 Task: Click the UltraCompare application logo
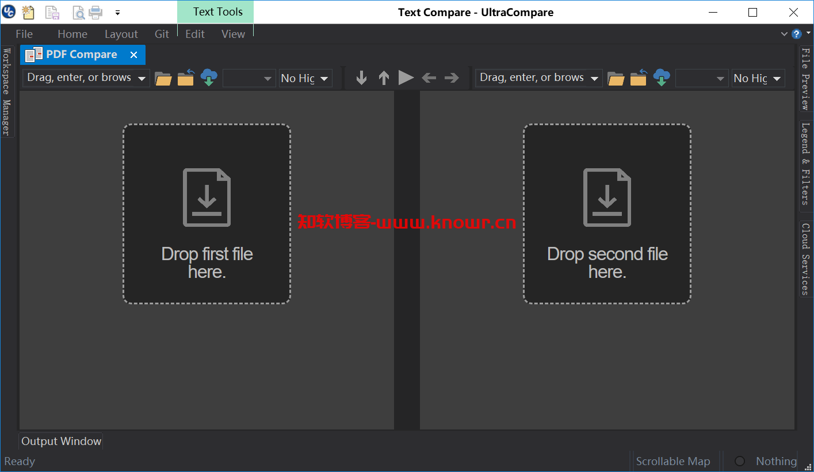click(9, 11)
